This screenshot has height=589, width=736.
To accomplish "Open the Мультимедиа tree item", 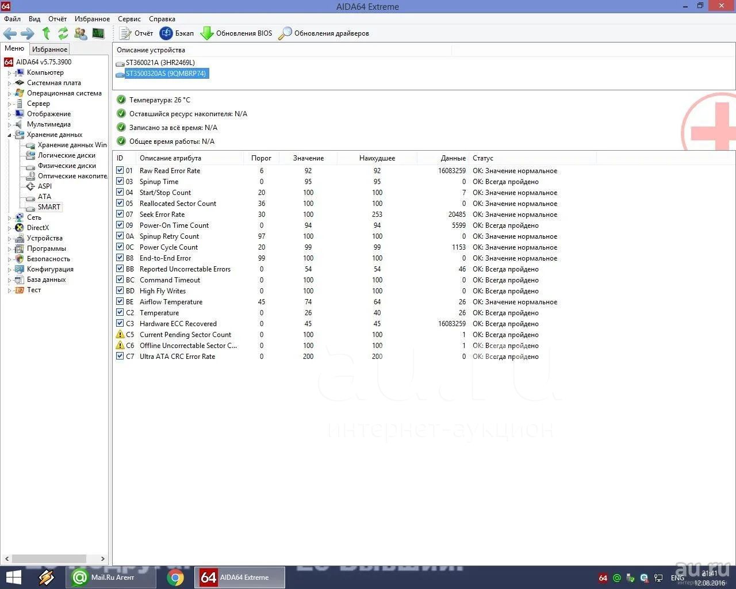I will pos(43,124).
